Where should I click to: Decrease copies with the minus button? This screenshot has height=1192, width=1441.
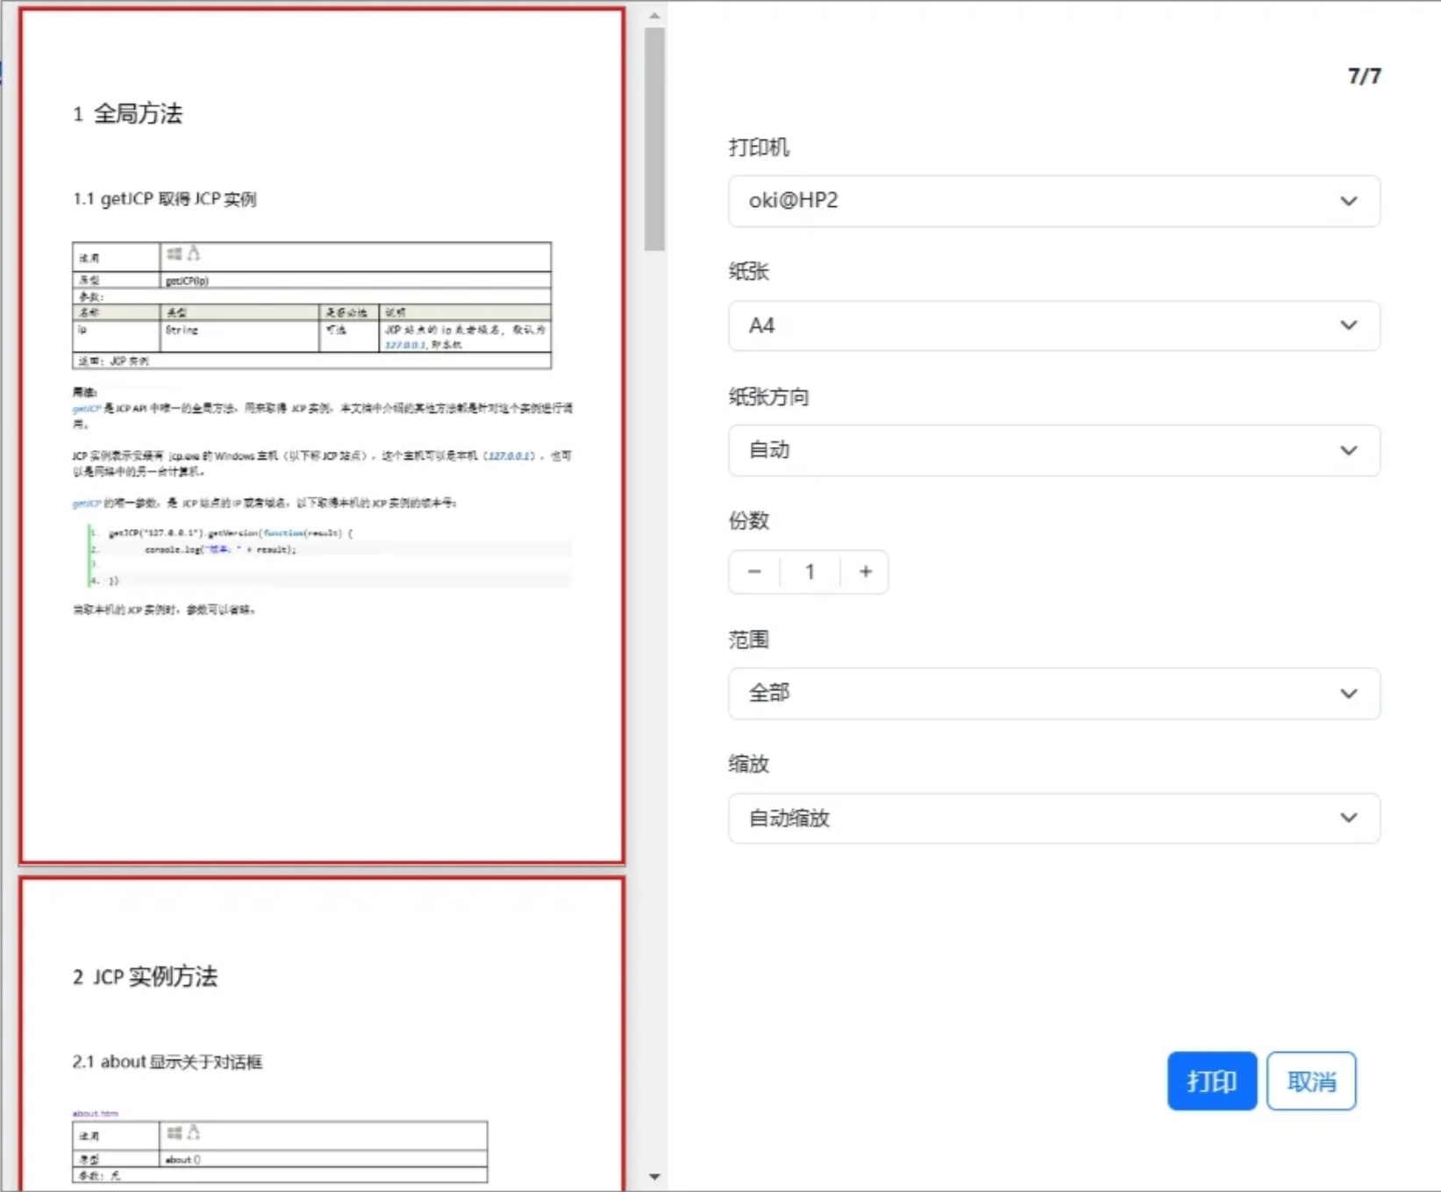[754, 572]
